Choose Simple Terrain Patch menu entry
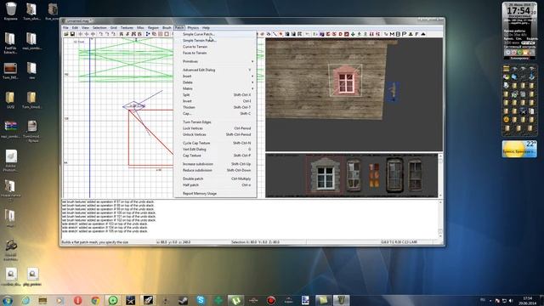The width and height of the screenshot is (544, 306). coord(215,40)
